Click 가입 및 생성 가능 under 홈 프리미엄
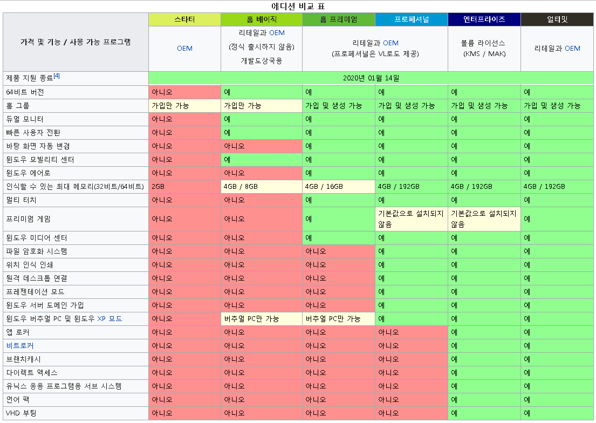Image resolution: width=596 pixels, height=423 pixels. (339, 106)
